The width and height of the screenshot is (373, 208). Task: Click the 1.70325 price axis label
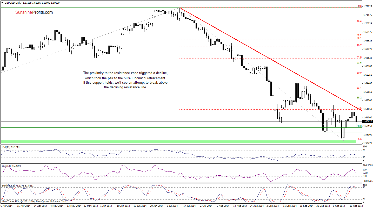[x=368, y=23]
